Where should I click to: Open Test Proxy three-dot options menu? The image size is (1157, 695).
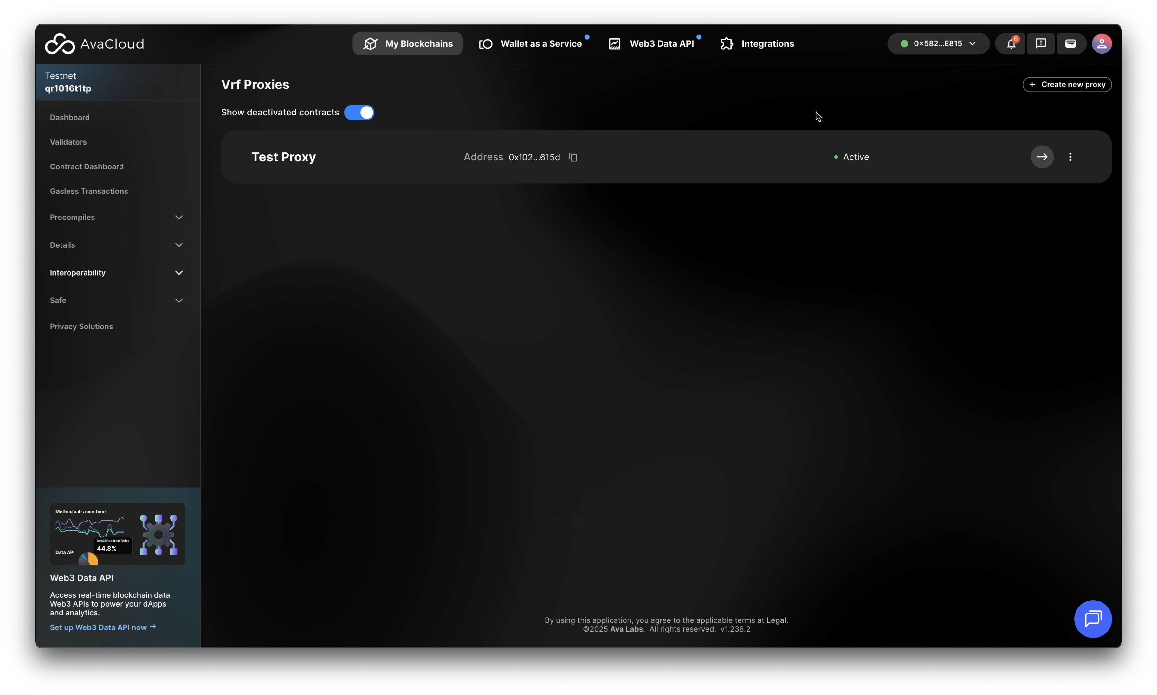click(x=1070, y=157)
